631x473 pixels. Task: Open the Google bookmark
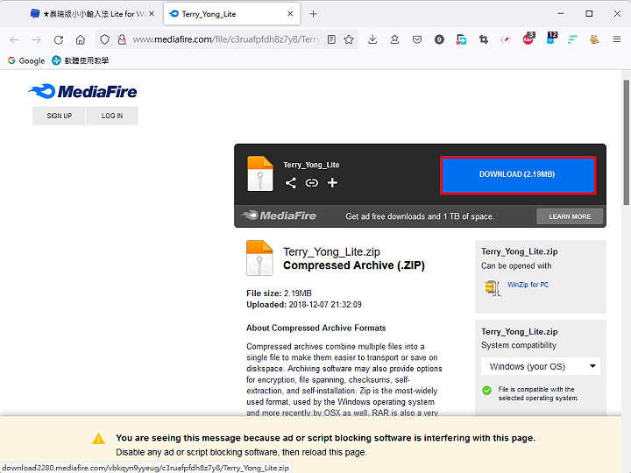coord(26,60)
